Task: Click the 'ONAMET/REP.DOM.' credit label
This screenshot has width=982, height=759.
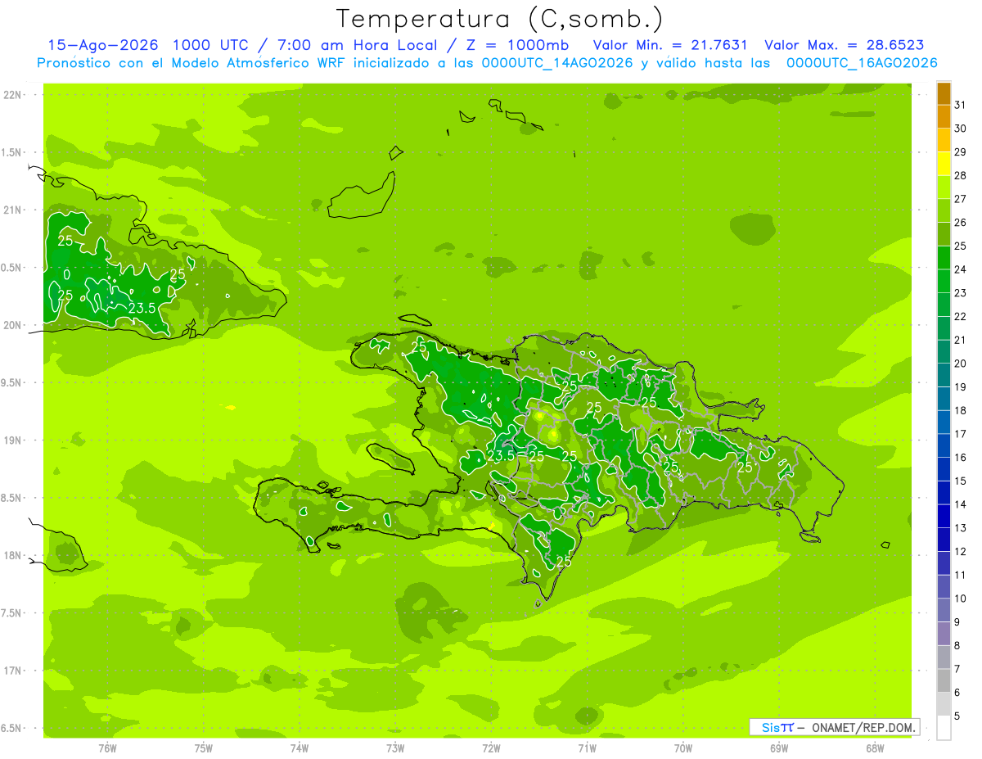Action: point(862,727)
